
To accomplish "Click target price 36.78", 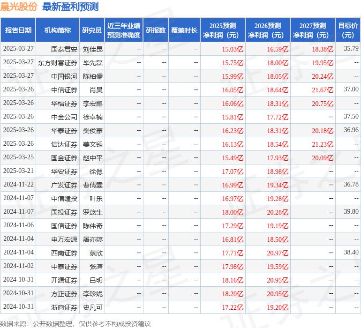I will click(x=351, y=184).
